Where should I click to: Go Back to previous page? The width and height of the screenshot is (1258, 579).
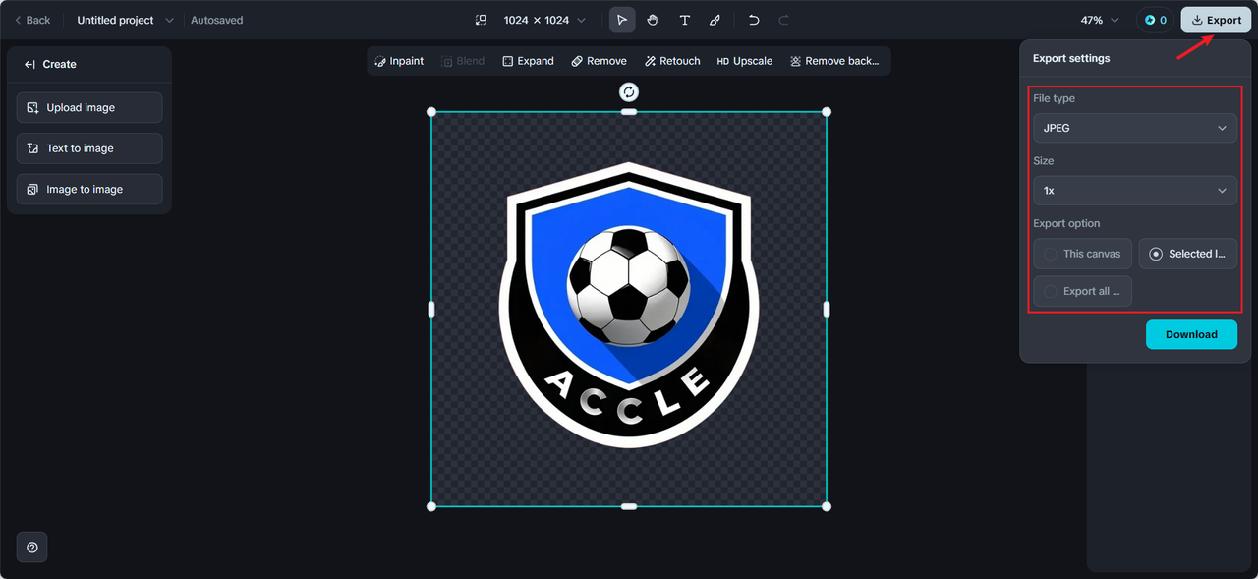click(x=32, y=20)
